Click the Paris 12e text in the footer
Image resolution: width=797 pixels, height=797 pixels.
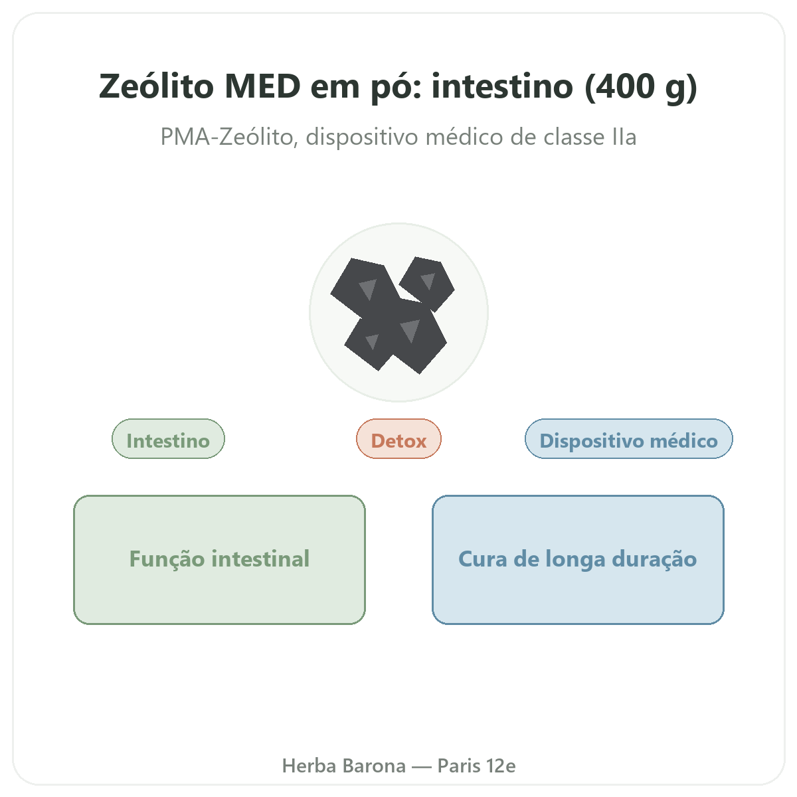(x=476, y=766)
